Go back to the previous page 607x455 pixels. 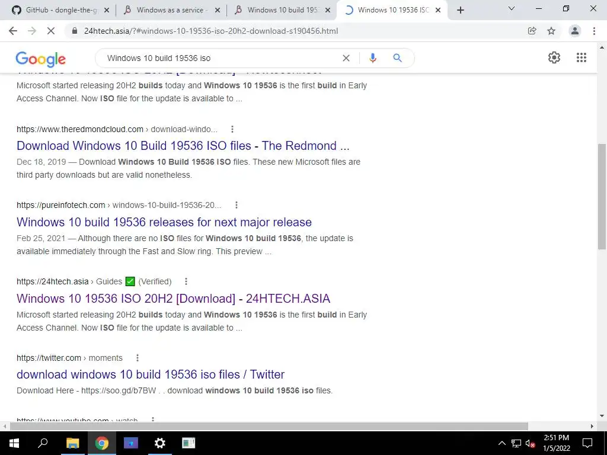pyautogui.click(x=13, y=31)
